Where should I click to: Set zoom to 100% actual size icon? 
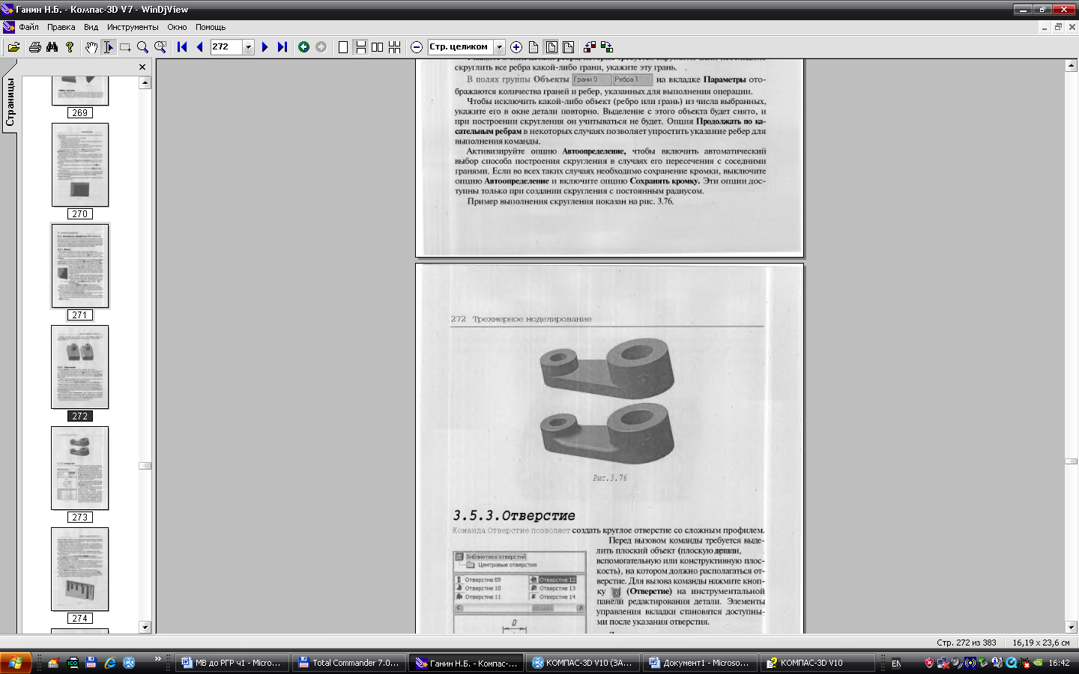coord(534,47)
